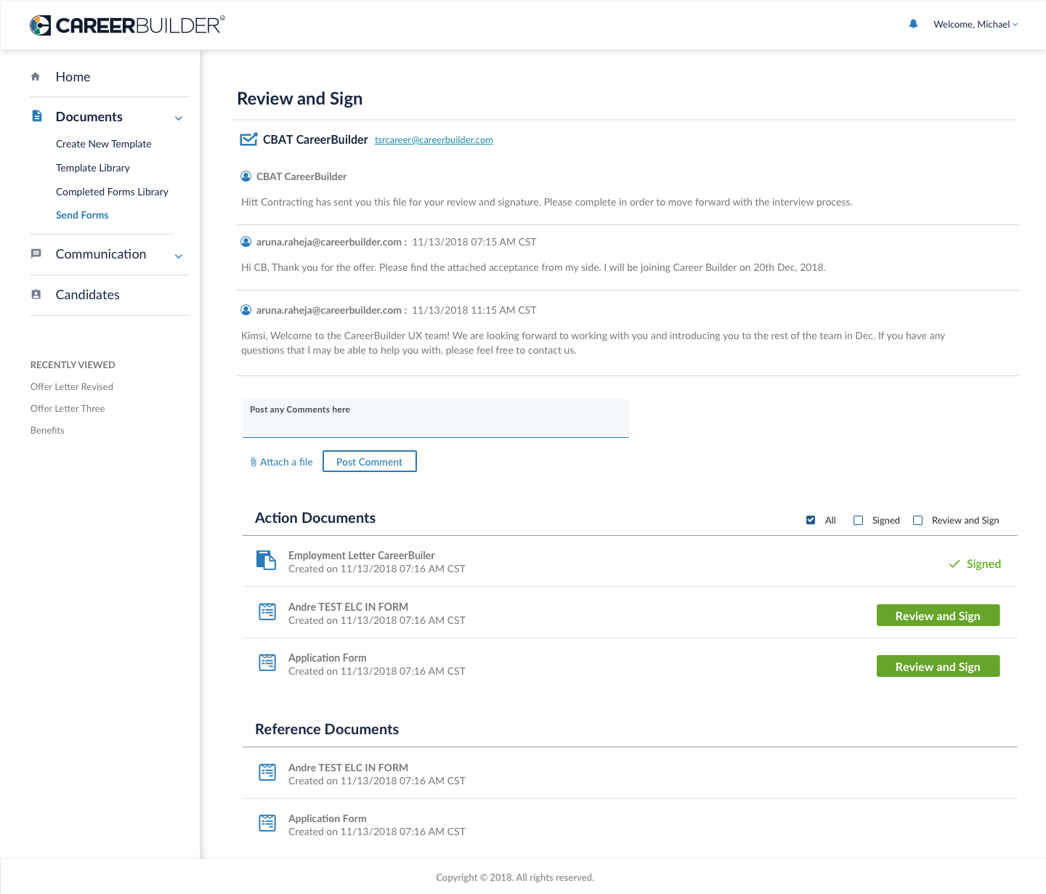
Task: Open Andre TEST ELC IN FORM in Action Documents
Action: (x=348, y=607)
